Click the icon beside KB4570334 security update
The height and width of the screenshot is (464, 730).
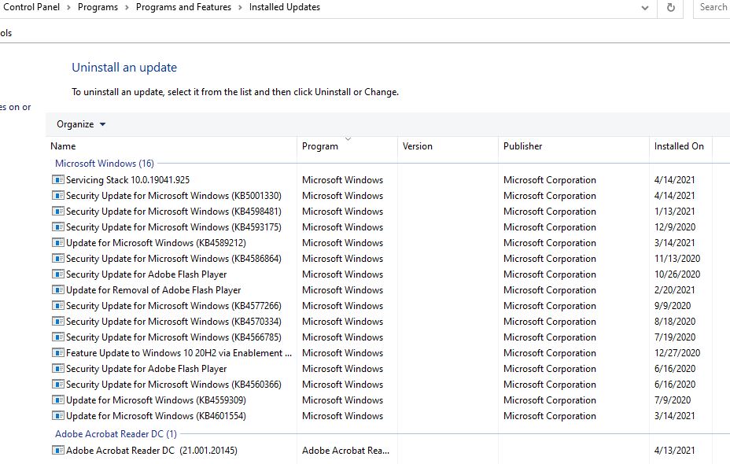[57, 321]
